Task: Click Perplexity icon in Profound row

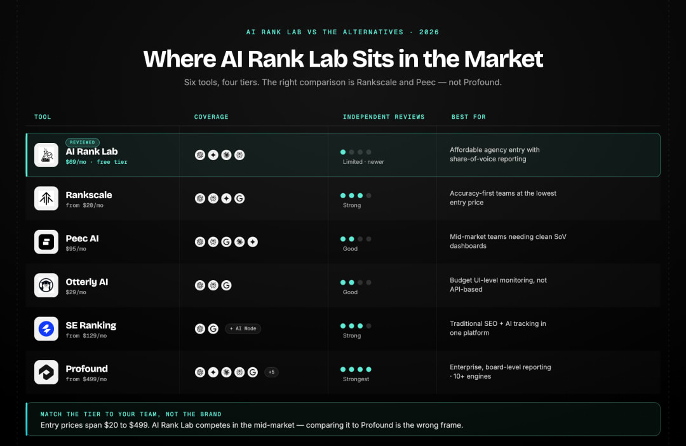Action: 239,372
